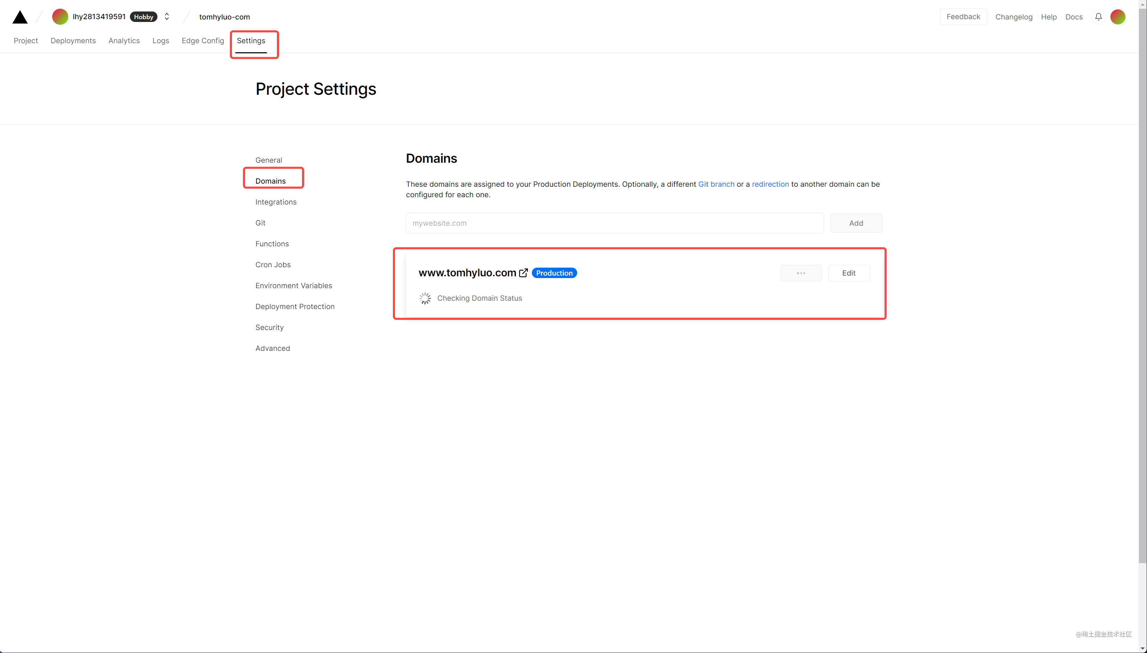Go to the Edge Config tab
Viewport: 1147px width, 653px height.
[x=203, y=40]
